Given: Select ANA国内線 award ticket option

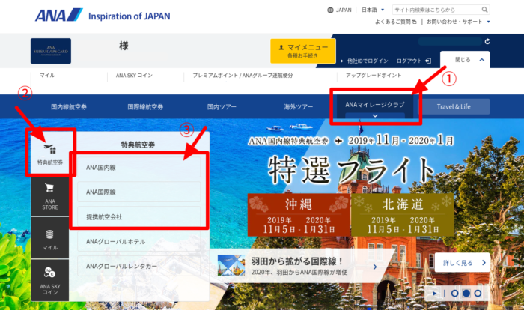Looking at the screenshot, I should click(x=138, y=167).
